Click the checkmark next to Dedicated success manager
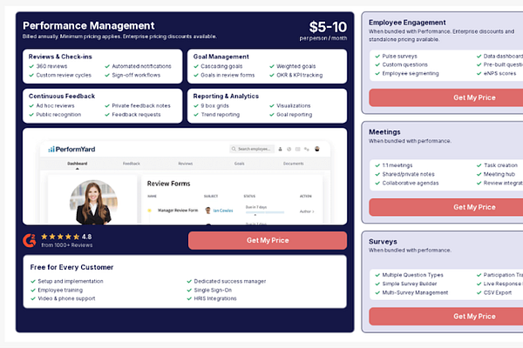Image resolution: width=523 pixels, height=348 pixels. [x=189, y=281]
